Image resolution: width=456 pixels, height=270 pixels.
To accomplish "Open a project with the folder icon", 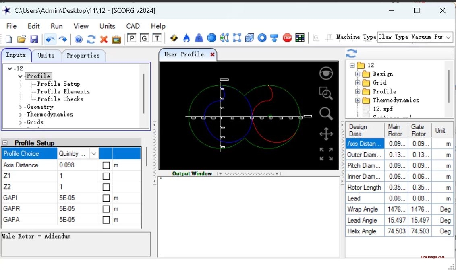I will 21,39.
